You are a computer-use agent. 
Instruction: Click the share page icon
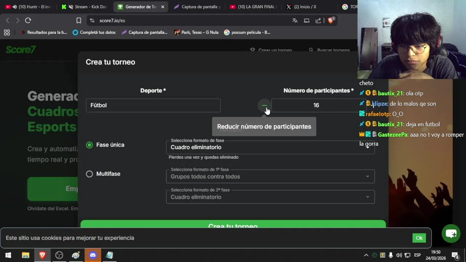point(318,21)
